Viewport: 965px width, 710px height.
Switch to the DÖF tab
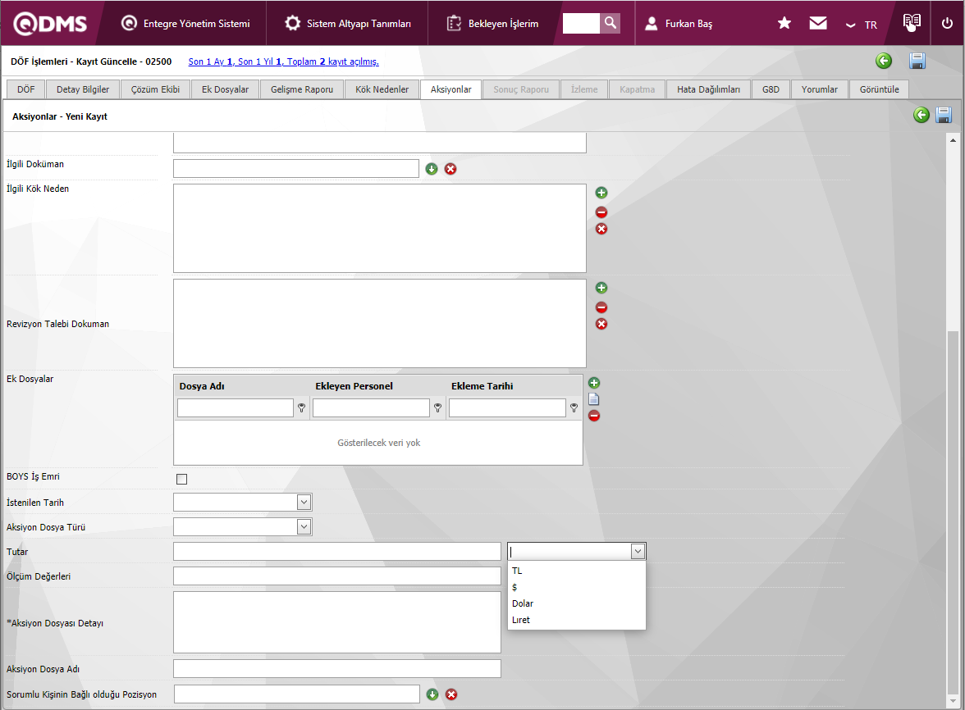tap(26, 89)
